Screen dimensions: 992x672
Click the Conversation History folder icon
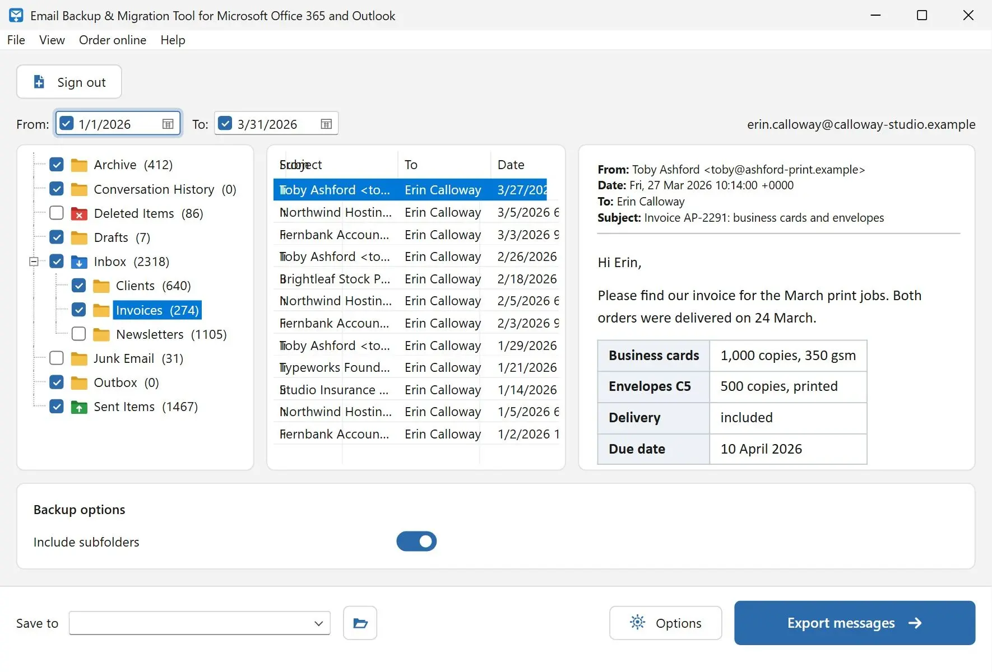[79, 189]
